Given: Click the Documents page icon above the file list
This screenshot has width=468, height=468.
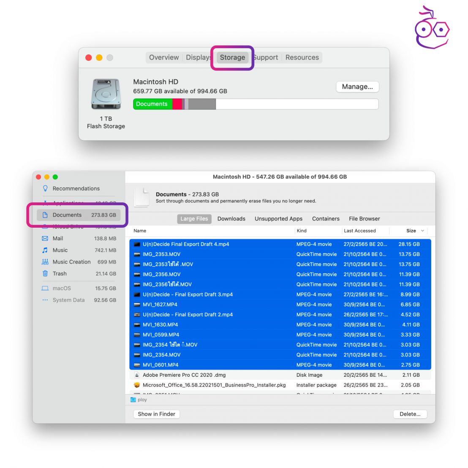Looking at the screenshot, I should pos(141,197).
